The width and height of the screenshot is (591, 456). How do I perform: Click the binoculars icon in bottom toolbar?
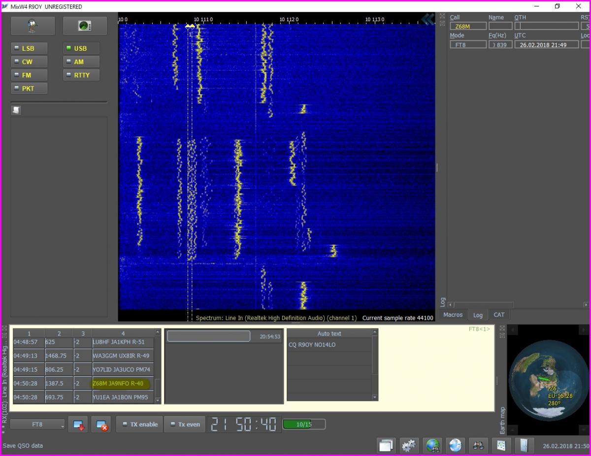pos(478,445)
